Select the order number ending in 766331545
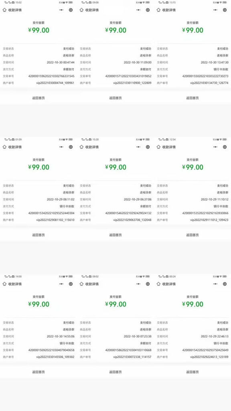 (51, 76)
